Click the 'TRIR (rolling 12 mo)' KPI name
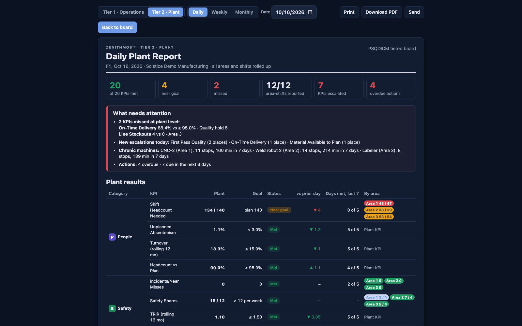 [162, 317]
